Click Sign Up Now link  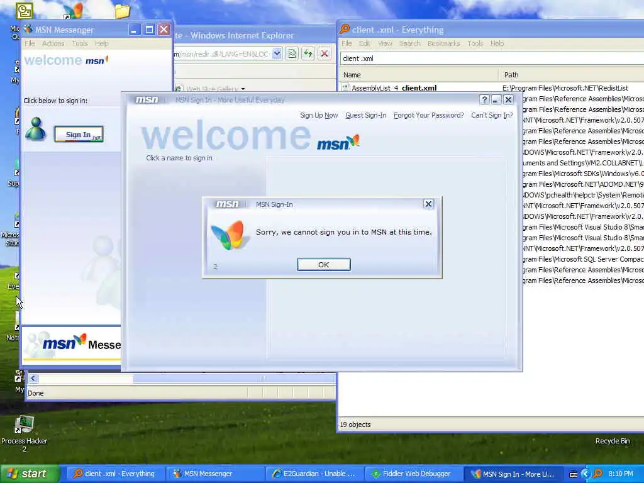tap(319, 116)
